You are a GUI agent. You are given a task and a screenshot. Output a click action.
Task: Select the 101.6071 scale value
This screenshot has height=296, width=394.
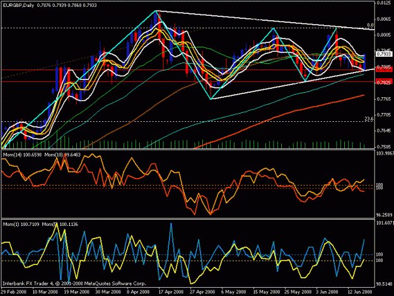[385, 223]
